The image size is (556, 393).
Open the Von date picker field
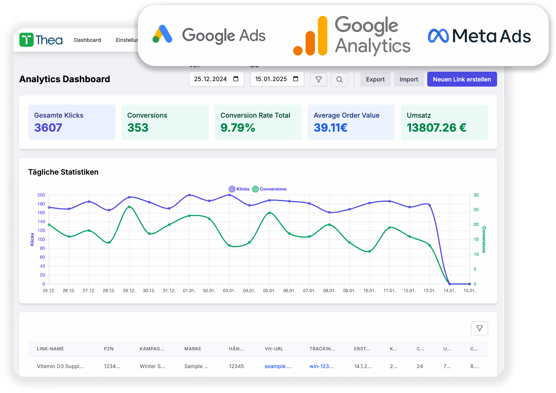click(x=211, y=79)
